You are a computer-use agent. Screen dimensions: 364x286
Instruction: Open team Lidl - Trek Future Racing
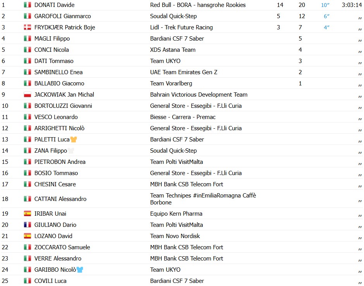(181, 27)
